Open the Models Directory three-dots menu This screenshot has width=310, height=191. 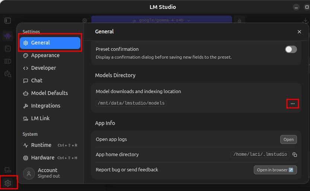coord(293,104)
